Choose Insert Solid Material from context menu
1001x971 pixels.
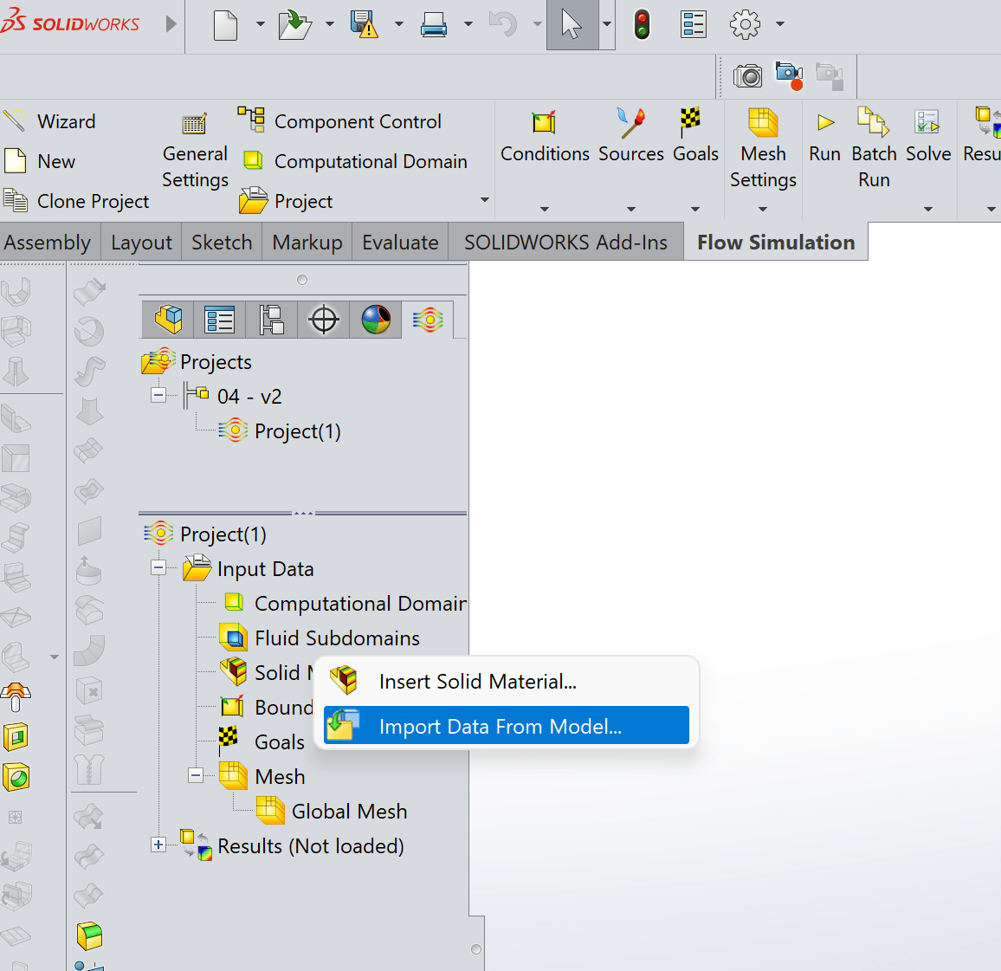click(507, 681)
